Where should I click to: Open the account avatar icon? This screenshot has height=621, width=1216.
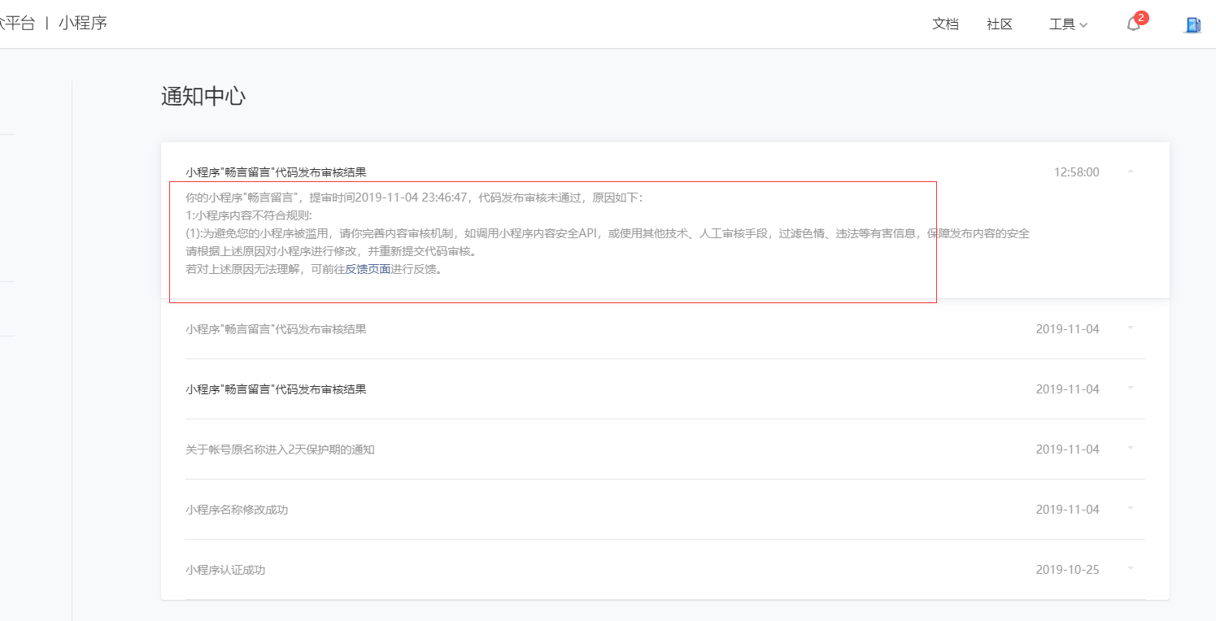coord(1192,24)
